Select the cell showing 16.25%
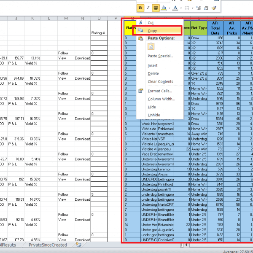Screen dimensions: 253x253 [x=32, y=119]
